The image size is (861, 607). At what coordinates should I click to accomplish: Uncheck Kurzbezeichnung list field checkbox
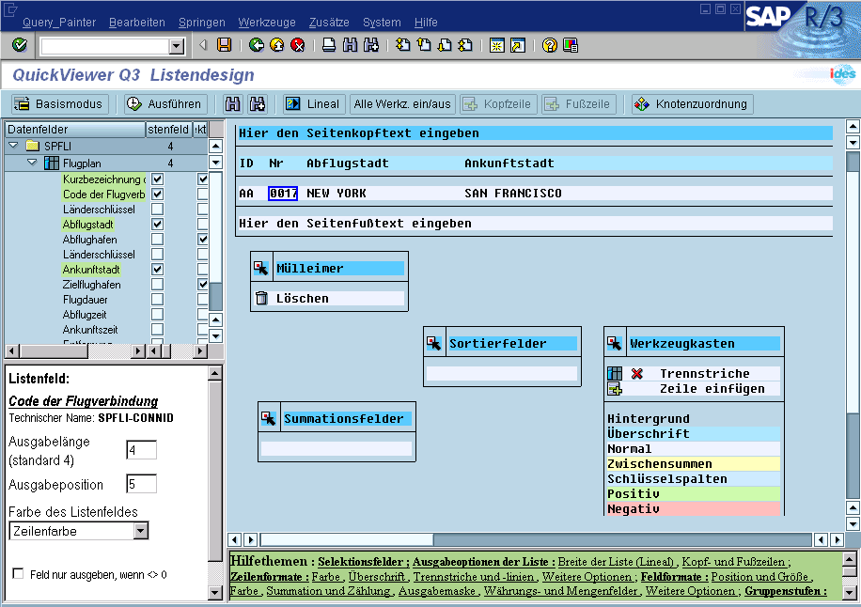click(x=158, y=179)
